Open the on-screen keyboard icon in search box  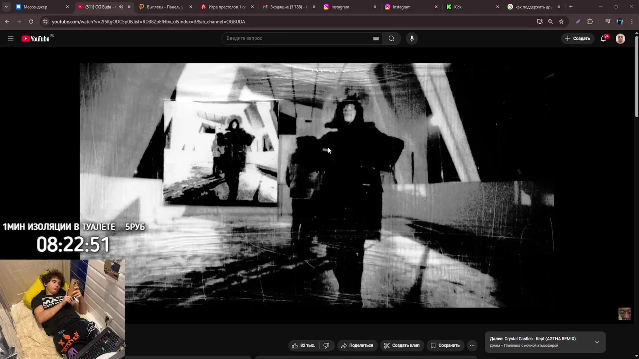pyautogui.click(x=376, y=39)
